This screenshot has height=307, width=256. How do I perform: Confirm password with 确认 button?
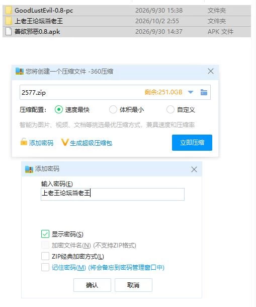click(x=92, y=285)
